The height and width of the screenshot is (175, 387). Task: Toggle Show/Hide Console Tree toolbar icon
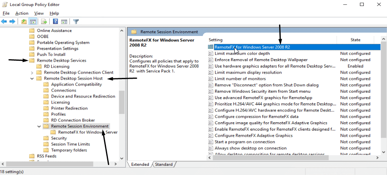(x=33, y=21)
